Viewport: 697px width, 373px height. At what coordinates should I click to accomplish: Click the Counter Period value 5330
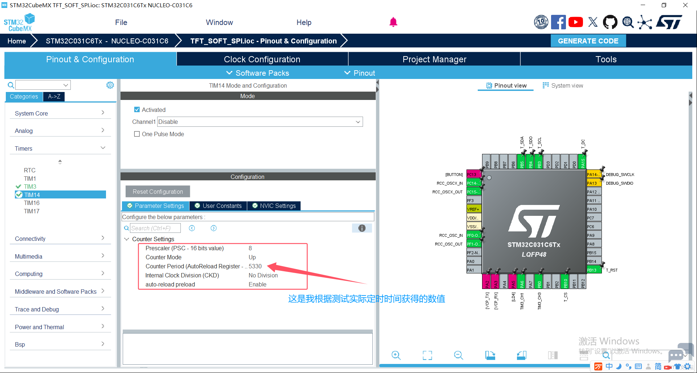point(255,266)
